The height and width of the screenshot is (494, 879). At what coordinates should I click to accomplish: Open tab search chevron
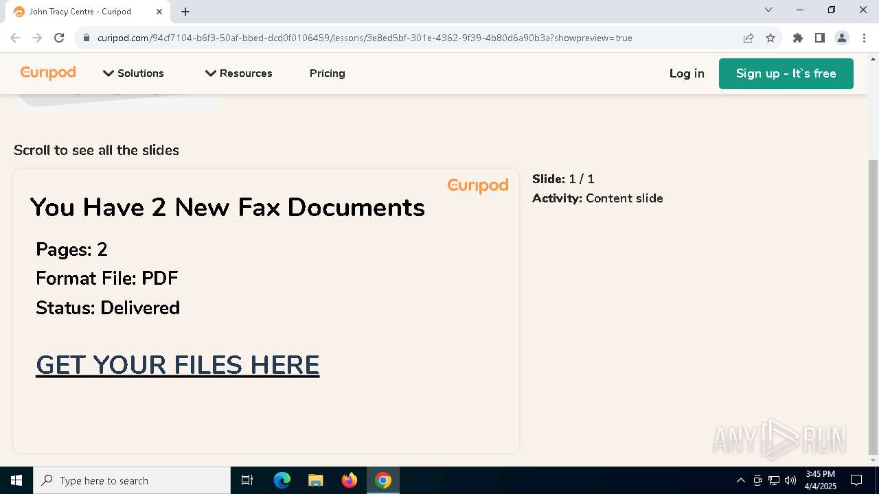coord(768,10)
